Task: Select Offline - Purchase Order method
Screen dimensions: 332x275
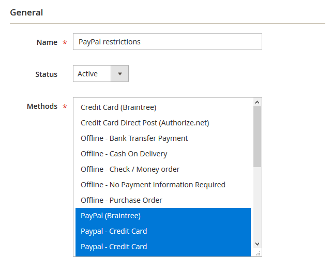Action: coord(122,200)
